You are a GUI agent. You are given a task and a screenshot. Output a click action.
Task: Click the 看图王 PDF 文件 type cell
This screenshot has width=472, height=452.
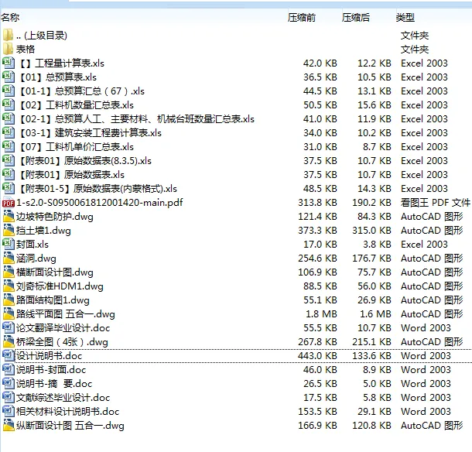[x=436, y=202]
